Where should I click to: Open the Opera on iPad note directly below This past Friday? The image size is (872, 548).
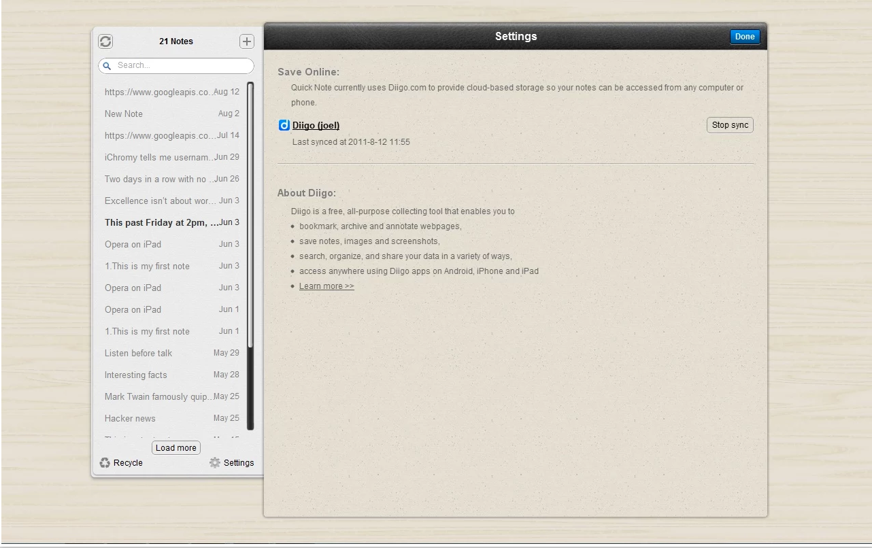[x=172, y=245]
